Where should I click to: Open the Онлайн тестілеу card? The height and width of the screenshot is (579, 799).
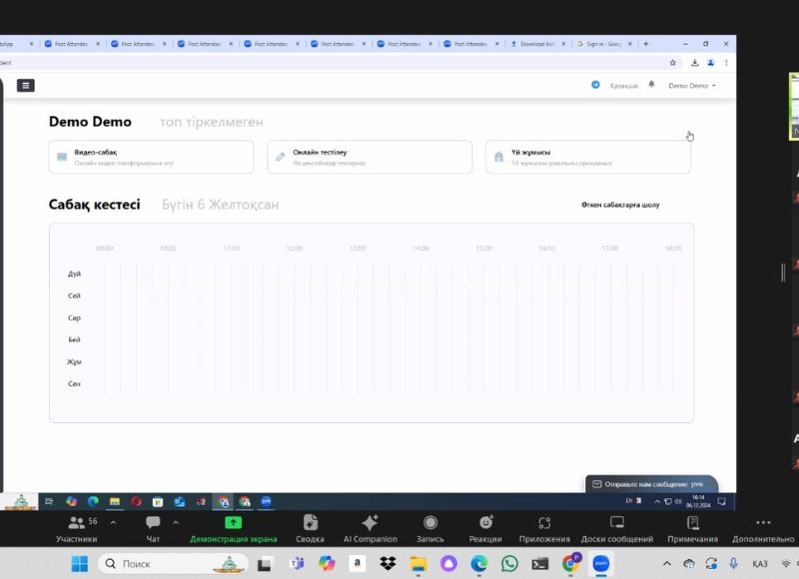click(370, 157)
